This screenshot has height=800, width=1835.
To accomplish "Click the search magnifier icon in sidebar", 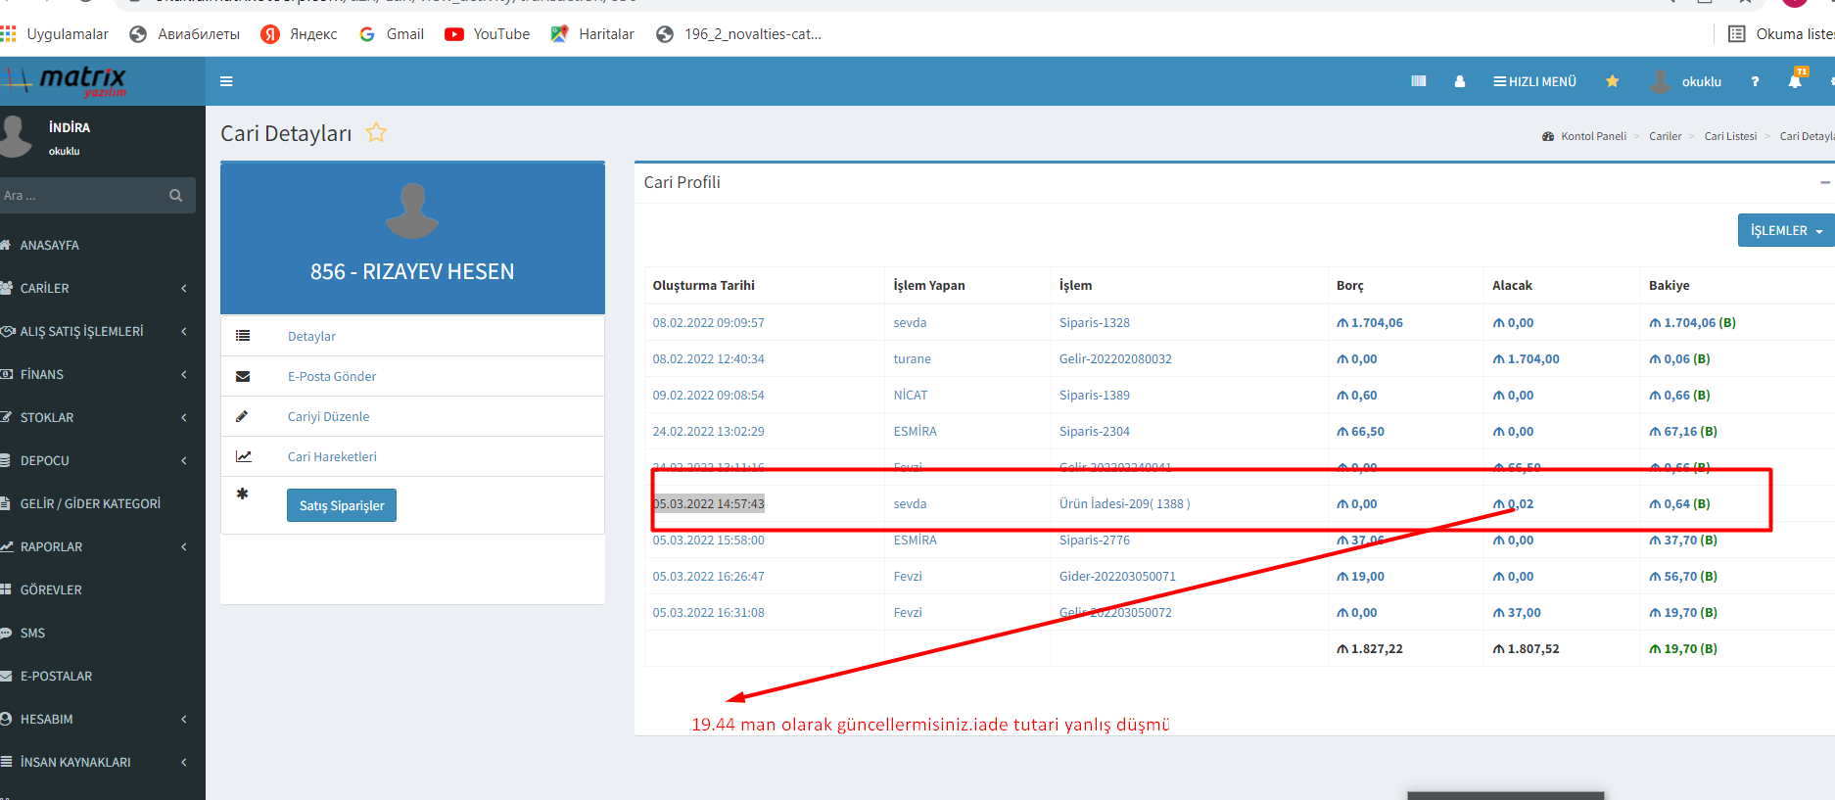I will pos(176,196).
